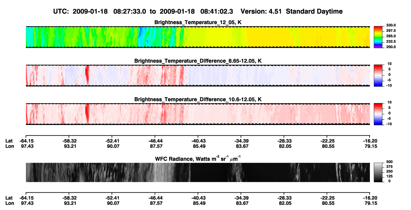This screenshot has width=411, height=210.
Task: Click latitude -34.39 below the WFC Radiance strip
Action: (241, 198)
